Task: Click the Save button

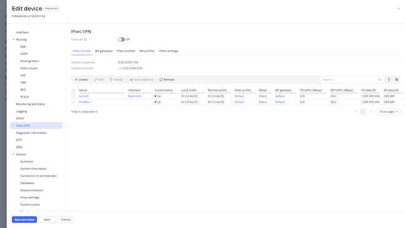Action: [47, 219]
